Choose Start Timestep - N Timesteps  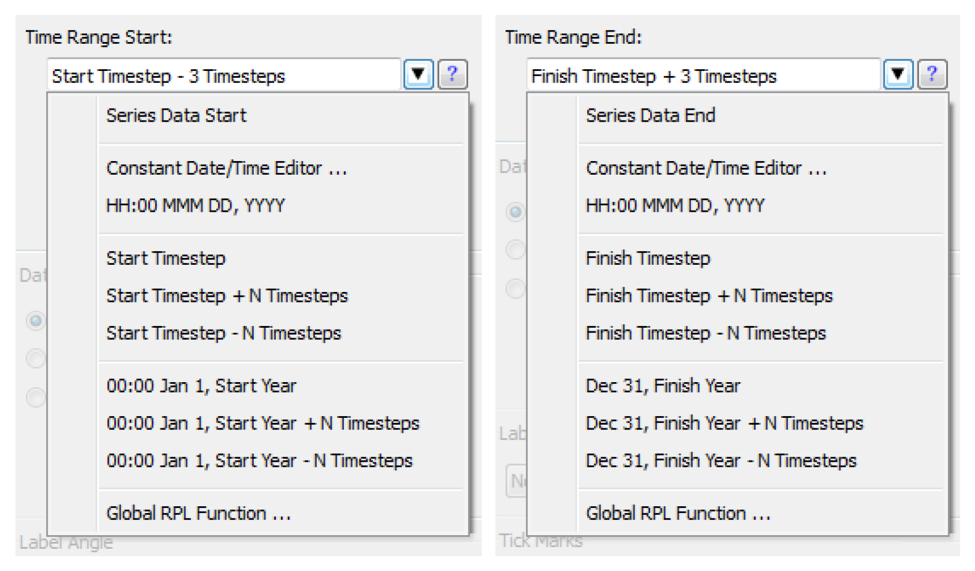(x=224, y=333)
